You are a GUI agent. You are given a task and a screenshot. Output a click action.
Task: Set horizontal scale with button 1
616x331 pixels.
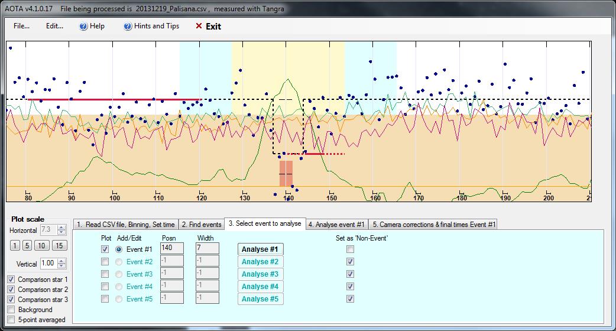click(15, 245)
